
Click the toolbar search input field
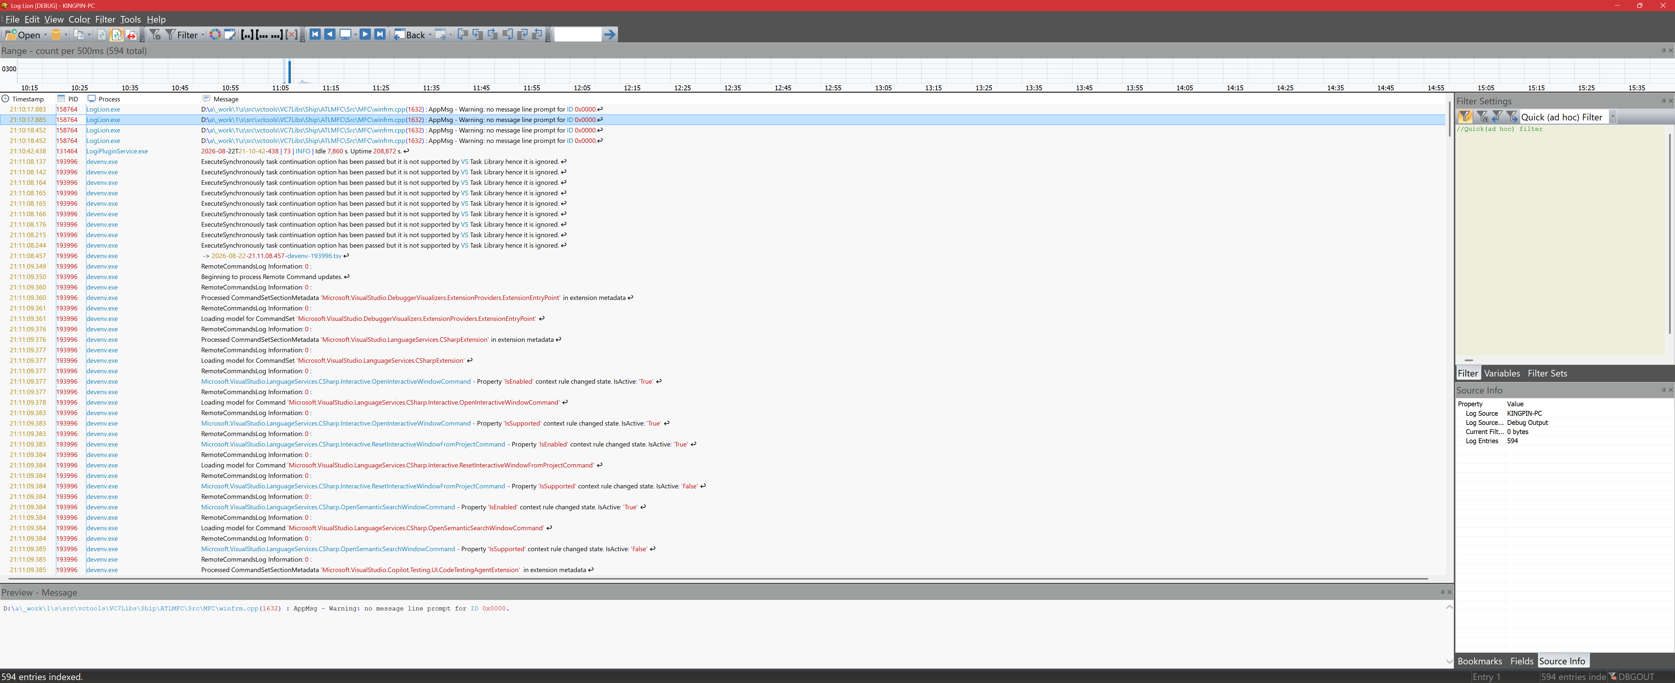click(577, 34)
